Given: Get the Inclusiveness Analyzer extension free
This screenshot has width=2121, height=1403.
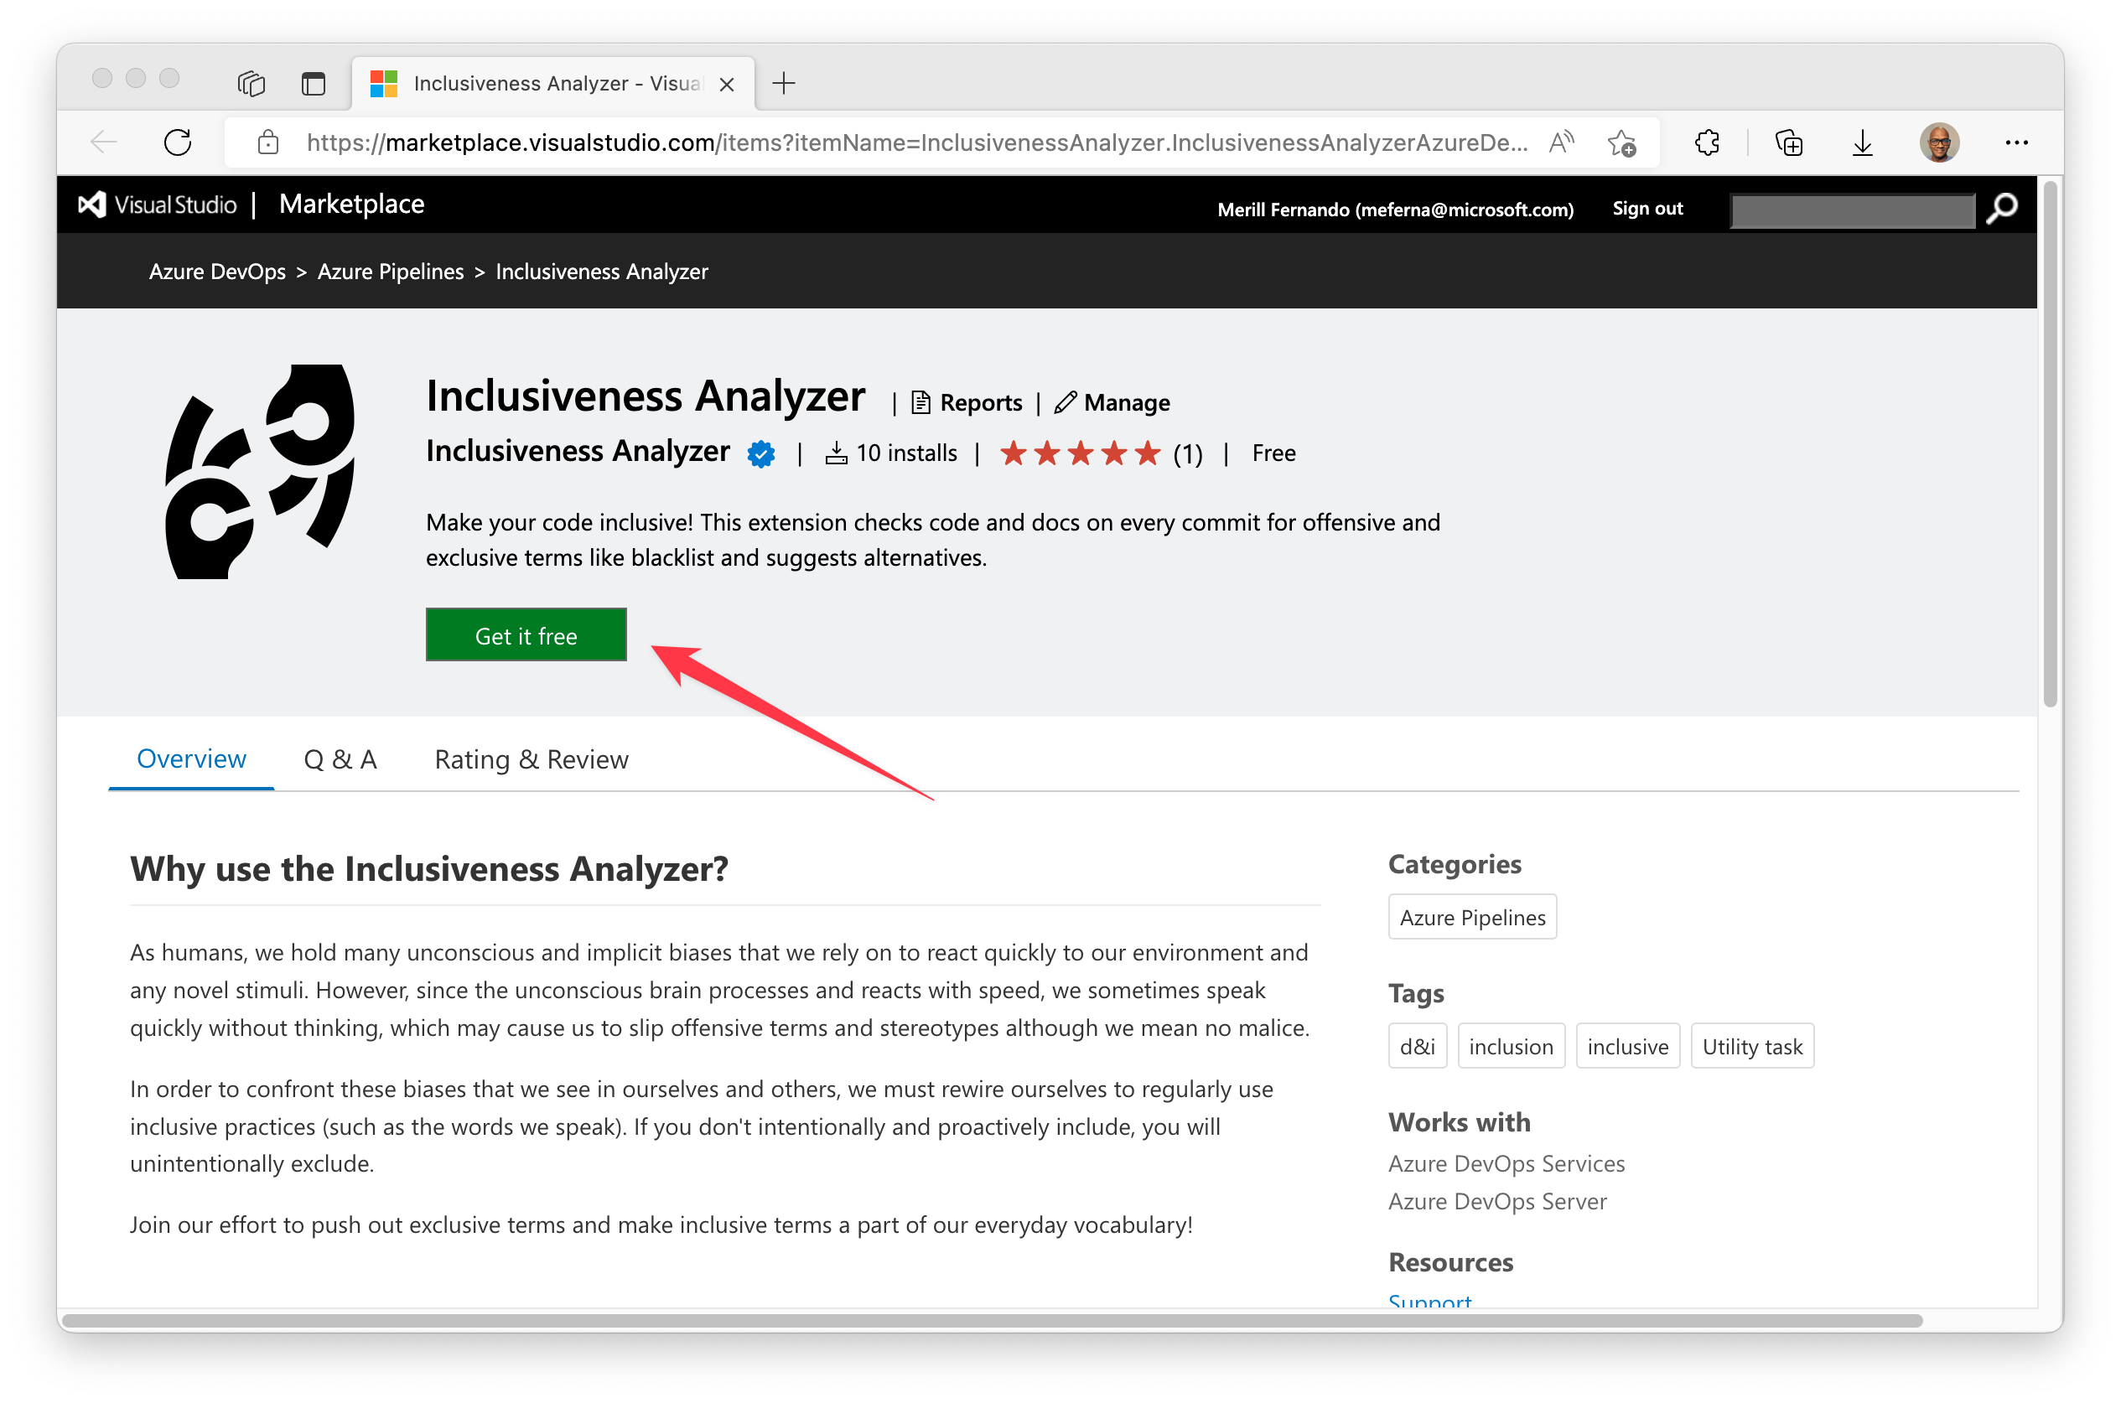Looking at the screenshot, I should tap(526, 634).
